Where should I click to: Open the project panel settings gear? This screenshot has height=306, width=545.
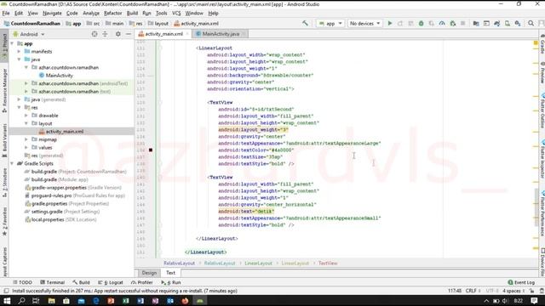(x=118, y=34)
